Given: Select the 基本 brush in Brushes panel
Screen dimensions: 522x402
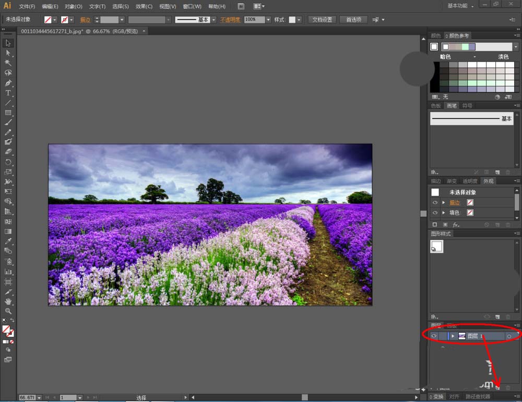Looking at the screenshot, I should coord(471,119).
